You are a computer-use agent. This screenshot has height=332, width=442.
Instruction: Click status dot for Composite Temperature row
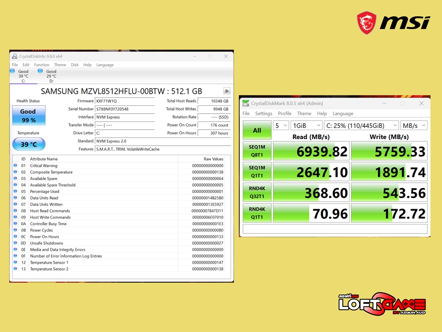pos(15,172)
